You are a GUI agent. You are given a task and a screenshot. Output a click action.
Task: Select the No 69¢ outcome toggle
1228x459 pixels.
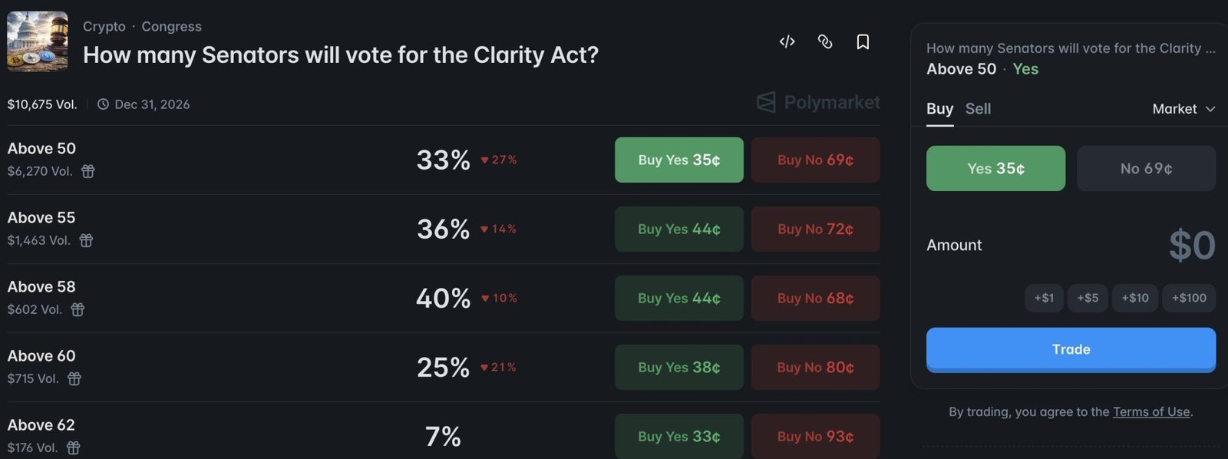(x=1146, y=168)
